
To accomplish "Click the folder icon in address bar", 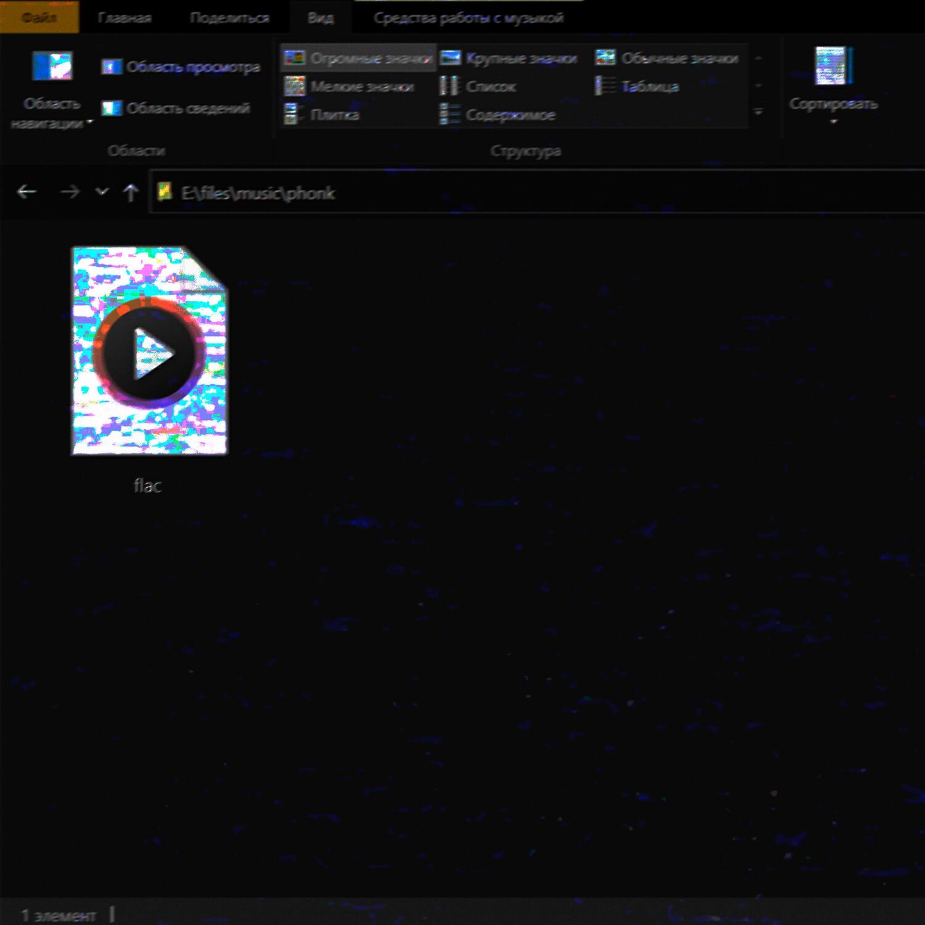I will (x=165, y=192).
